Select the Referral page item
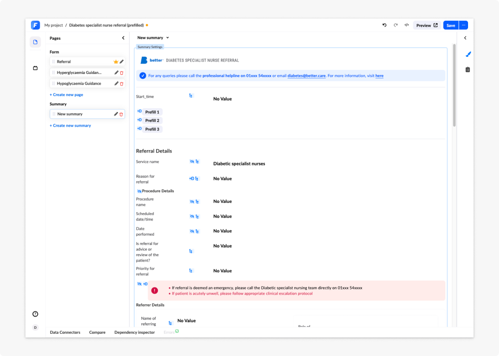This screenshot has height=356, width=499. pyautogui.click(x=87, y=62)
